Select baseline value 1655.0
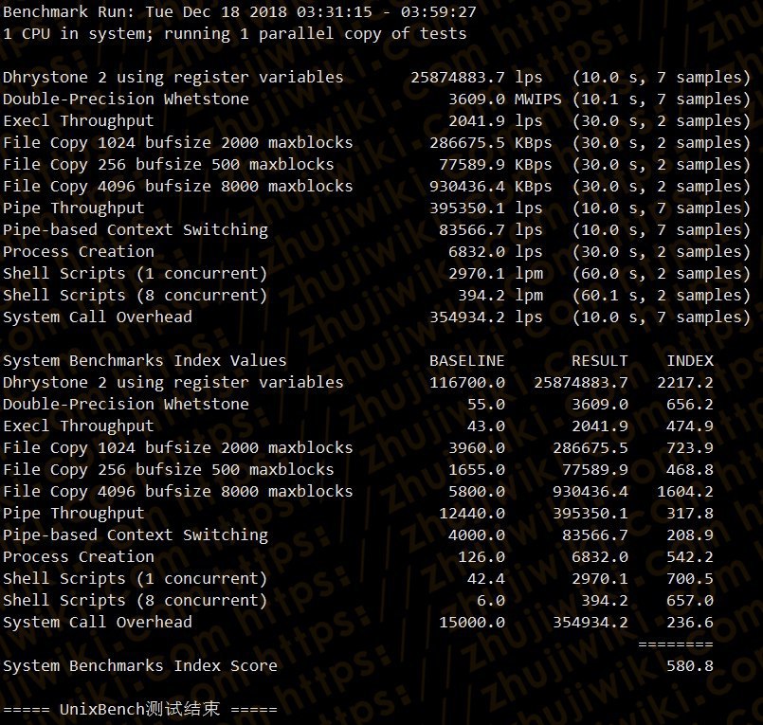 [477, 469]
